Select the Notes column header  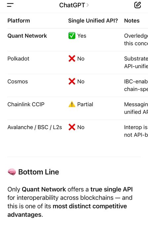point(132,21)
